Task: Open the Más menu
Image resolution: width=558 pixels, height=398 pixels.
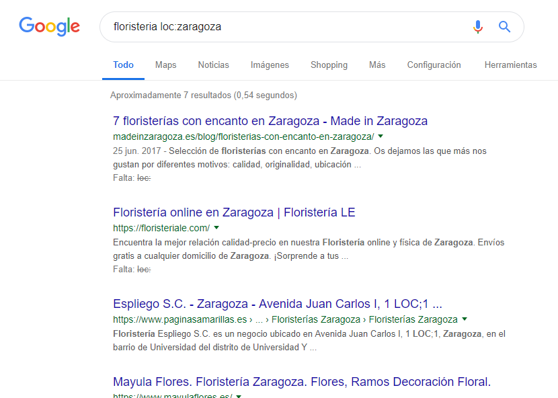Action: (x=377, y=65)
